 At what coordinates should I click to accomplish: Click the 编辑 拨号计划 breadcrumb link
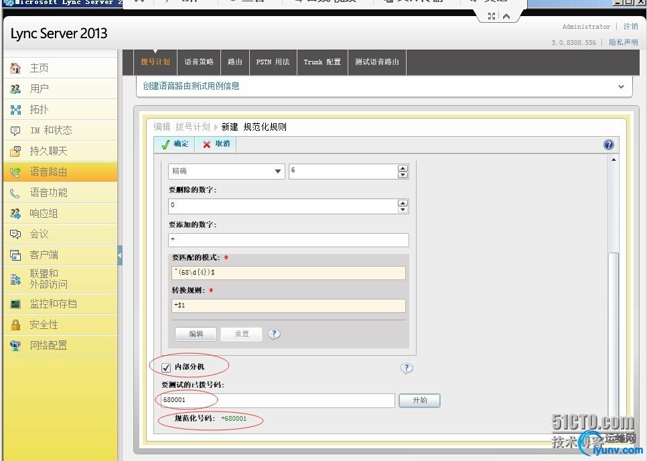(x=182, y=127)
